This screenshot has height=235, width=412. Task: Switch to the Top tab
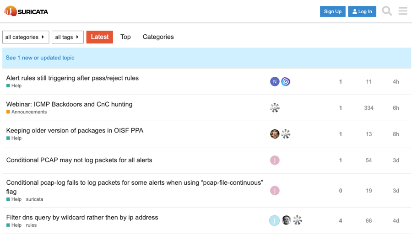pyautogui.click(x=125, y=37)
